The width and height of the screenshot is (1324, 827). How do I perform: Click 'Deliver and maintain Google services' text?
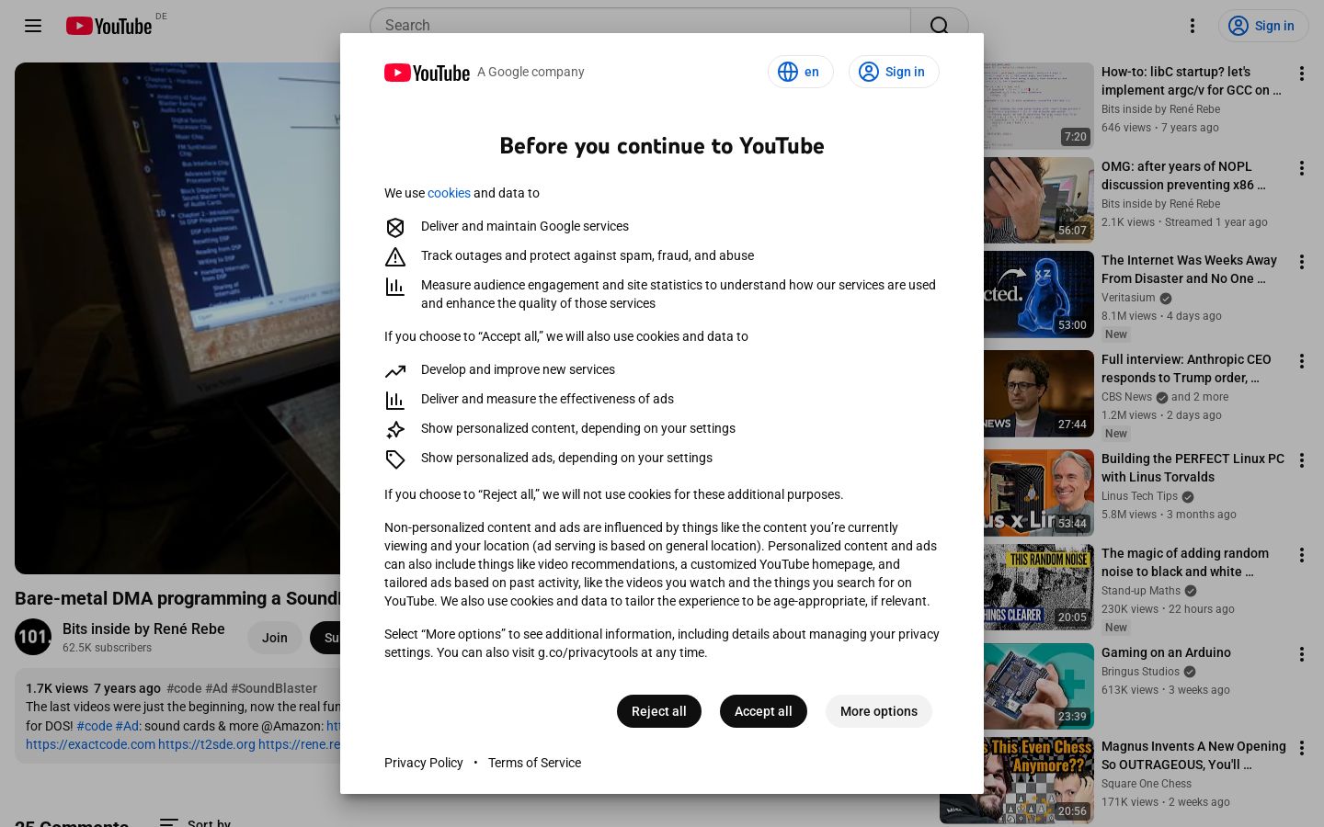pos(525,226)
